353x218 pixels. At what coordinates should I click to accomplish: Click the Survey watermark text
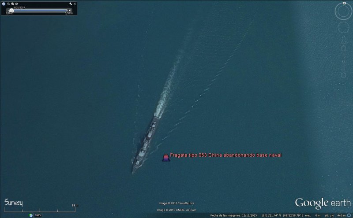pyautogui.click(x=14, y=203)
